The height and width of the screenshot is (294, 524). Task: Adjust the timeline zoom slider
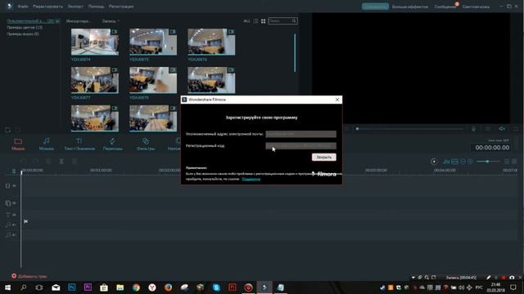coord(488,162)
